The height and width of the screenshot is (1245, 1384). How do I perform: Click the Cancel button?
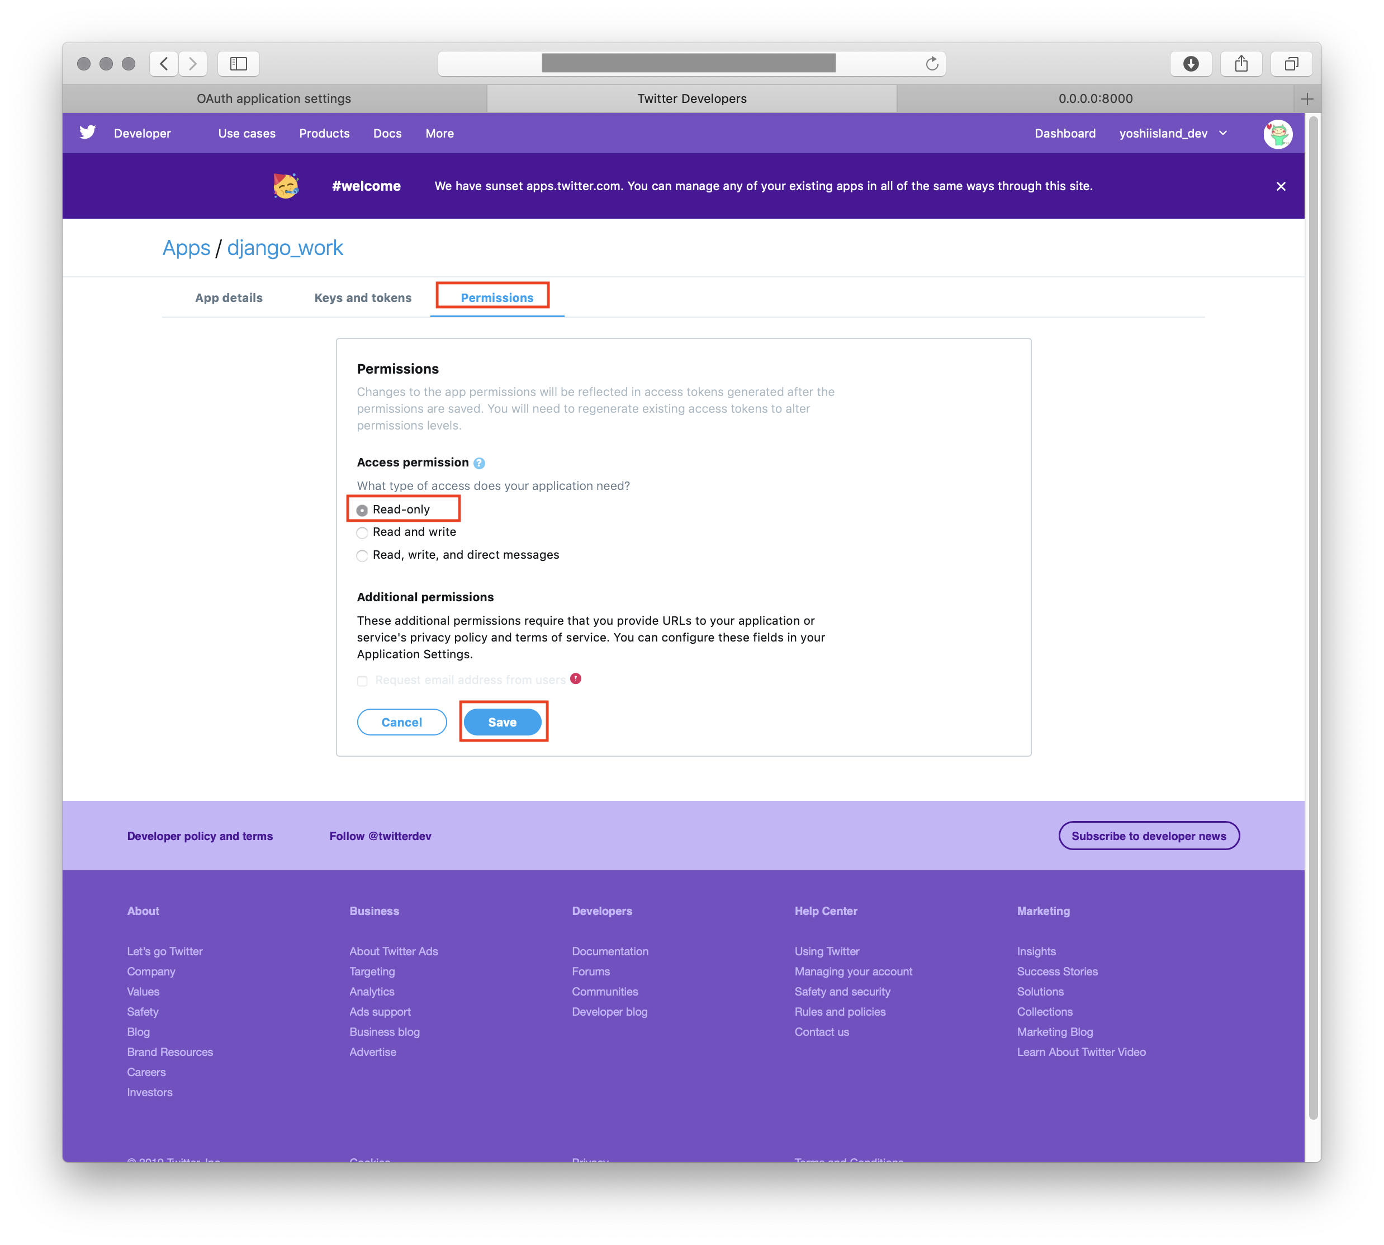click(402, 723)
